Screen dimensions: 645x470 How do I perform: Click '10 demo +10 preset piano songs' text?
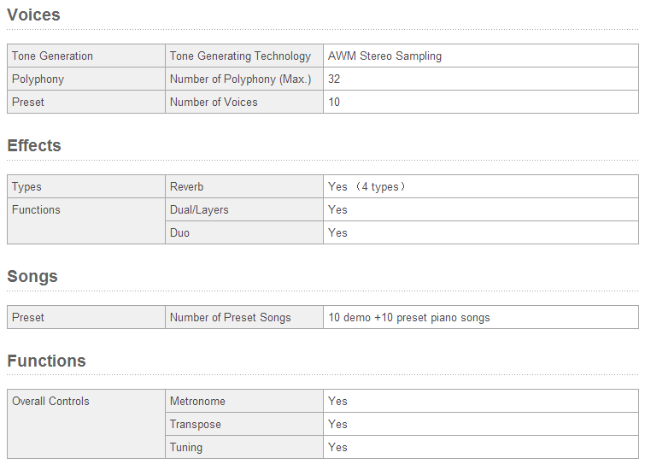click(408, 318)
